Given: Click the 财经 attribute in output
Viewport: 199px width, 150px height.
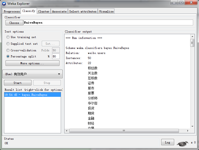Looking at the screenshot, I should (x=91, y=123).
